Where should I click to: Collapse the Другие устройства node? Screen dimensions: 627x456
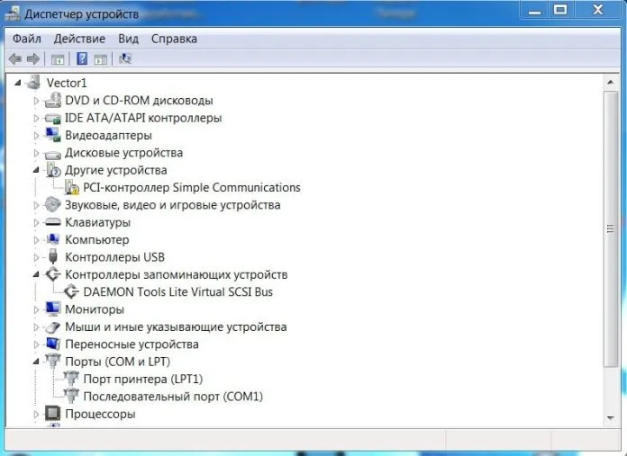click(36, 171)
